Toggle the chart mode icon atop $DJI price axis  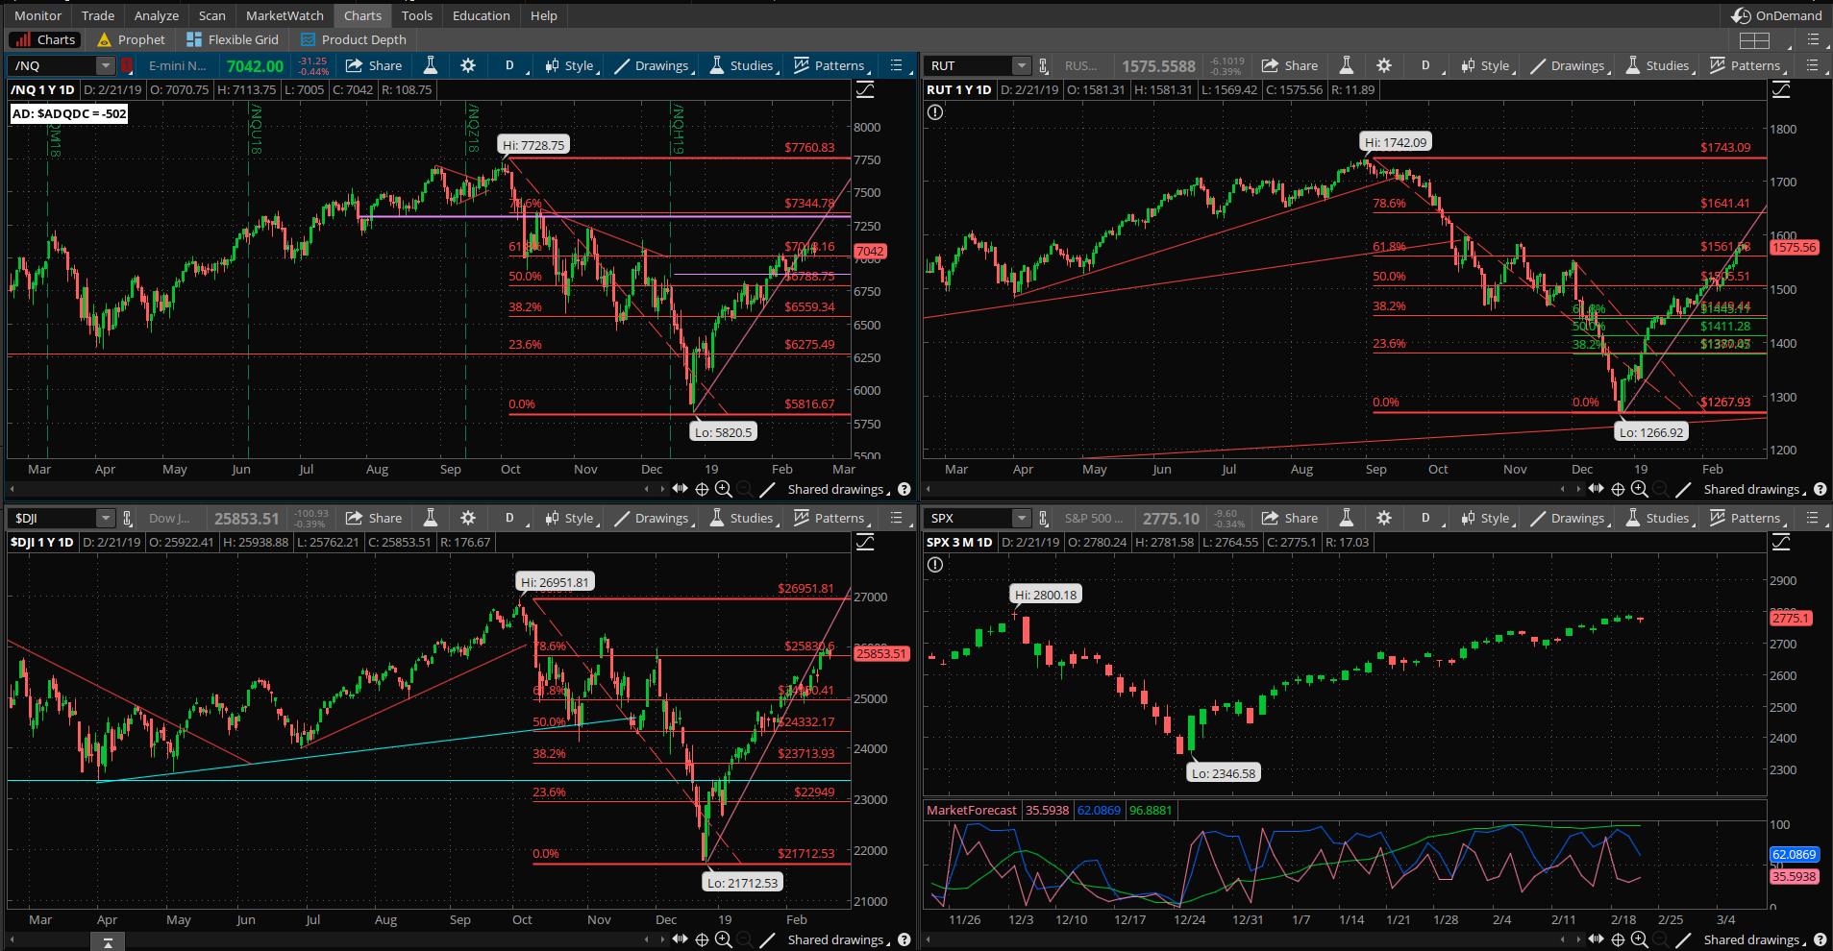coord(865,542)
